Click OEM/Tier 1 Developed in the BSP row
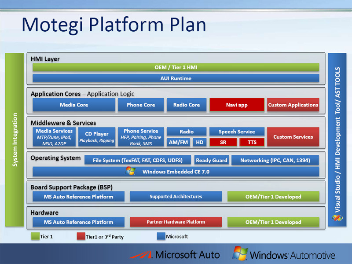 click(x=273, y=197)
